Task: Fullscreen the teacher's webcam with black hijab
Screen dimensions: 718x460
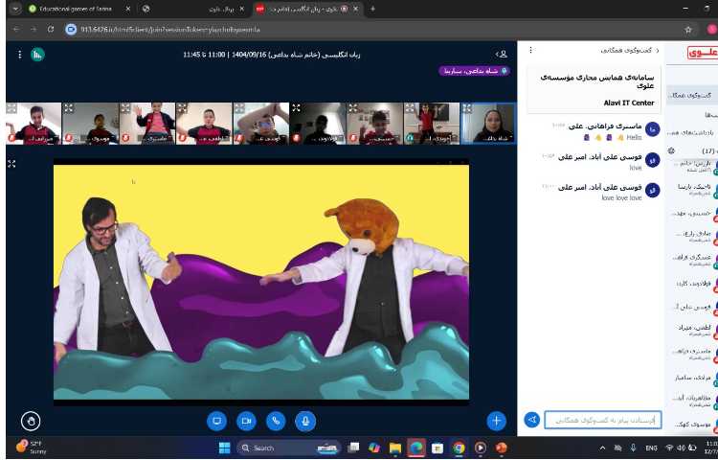Action: 467,108
